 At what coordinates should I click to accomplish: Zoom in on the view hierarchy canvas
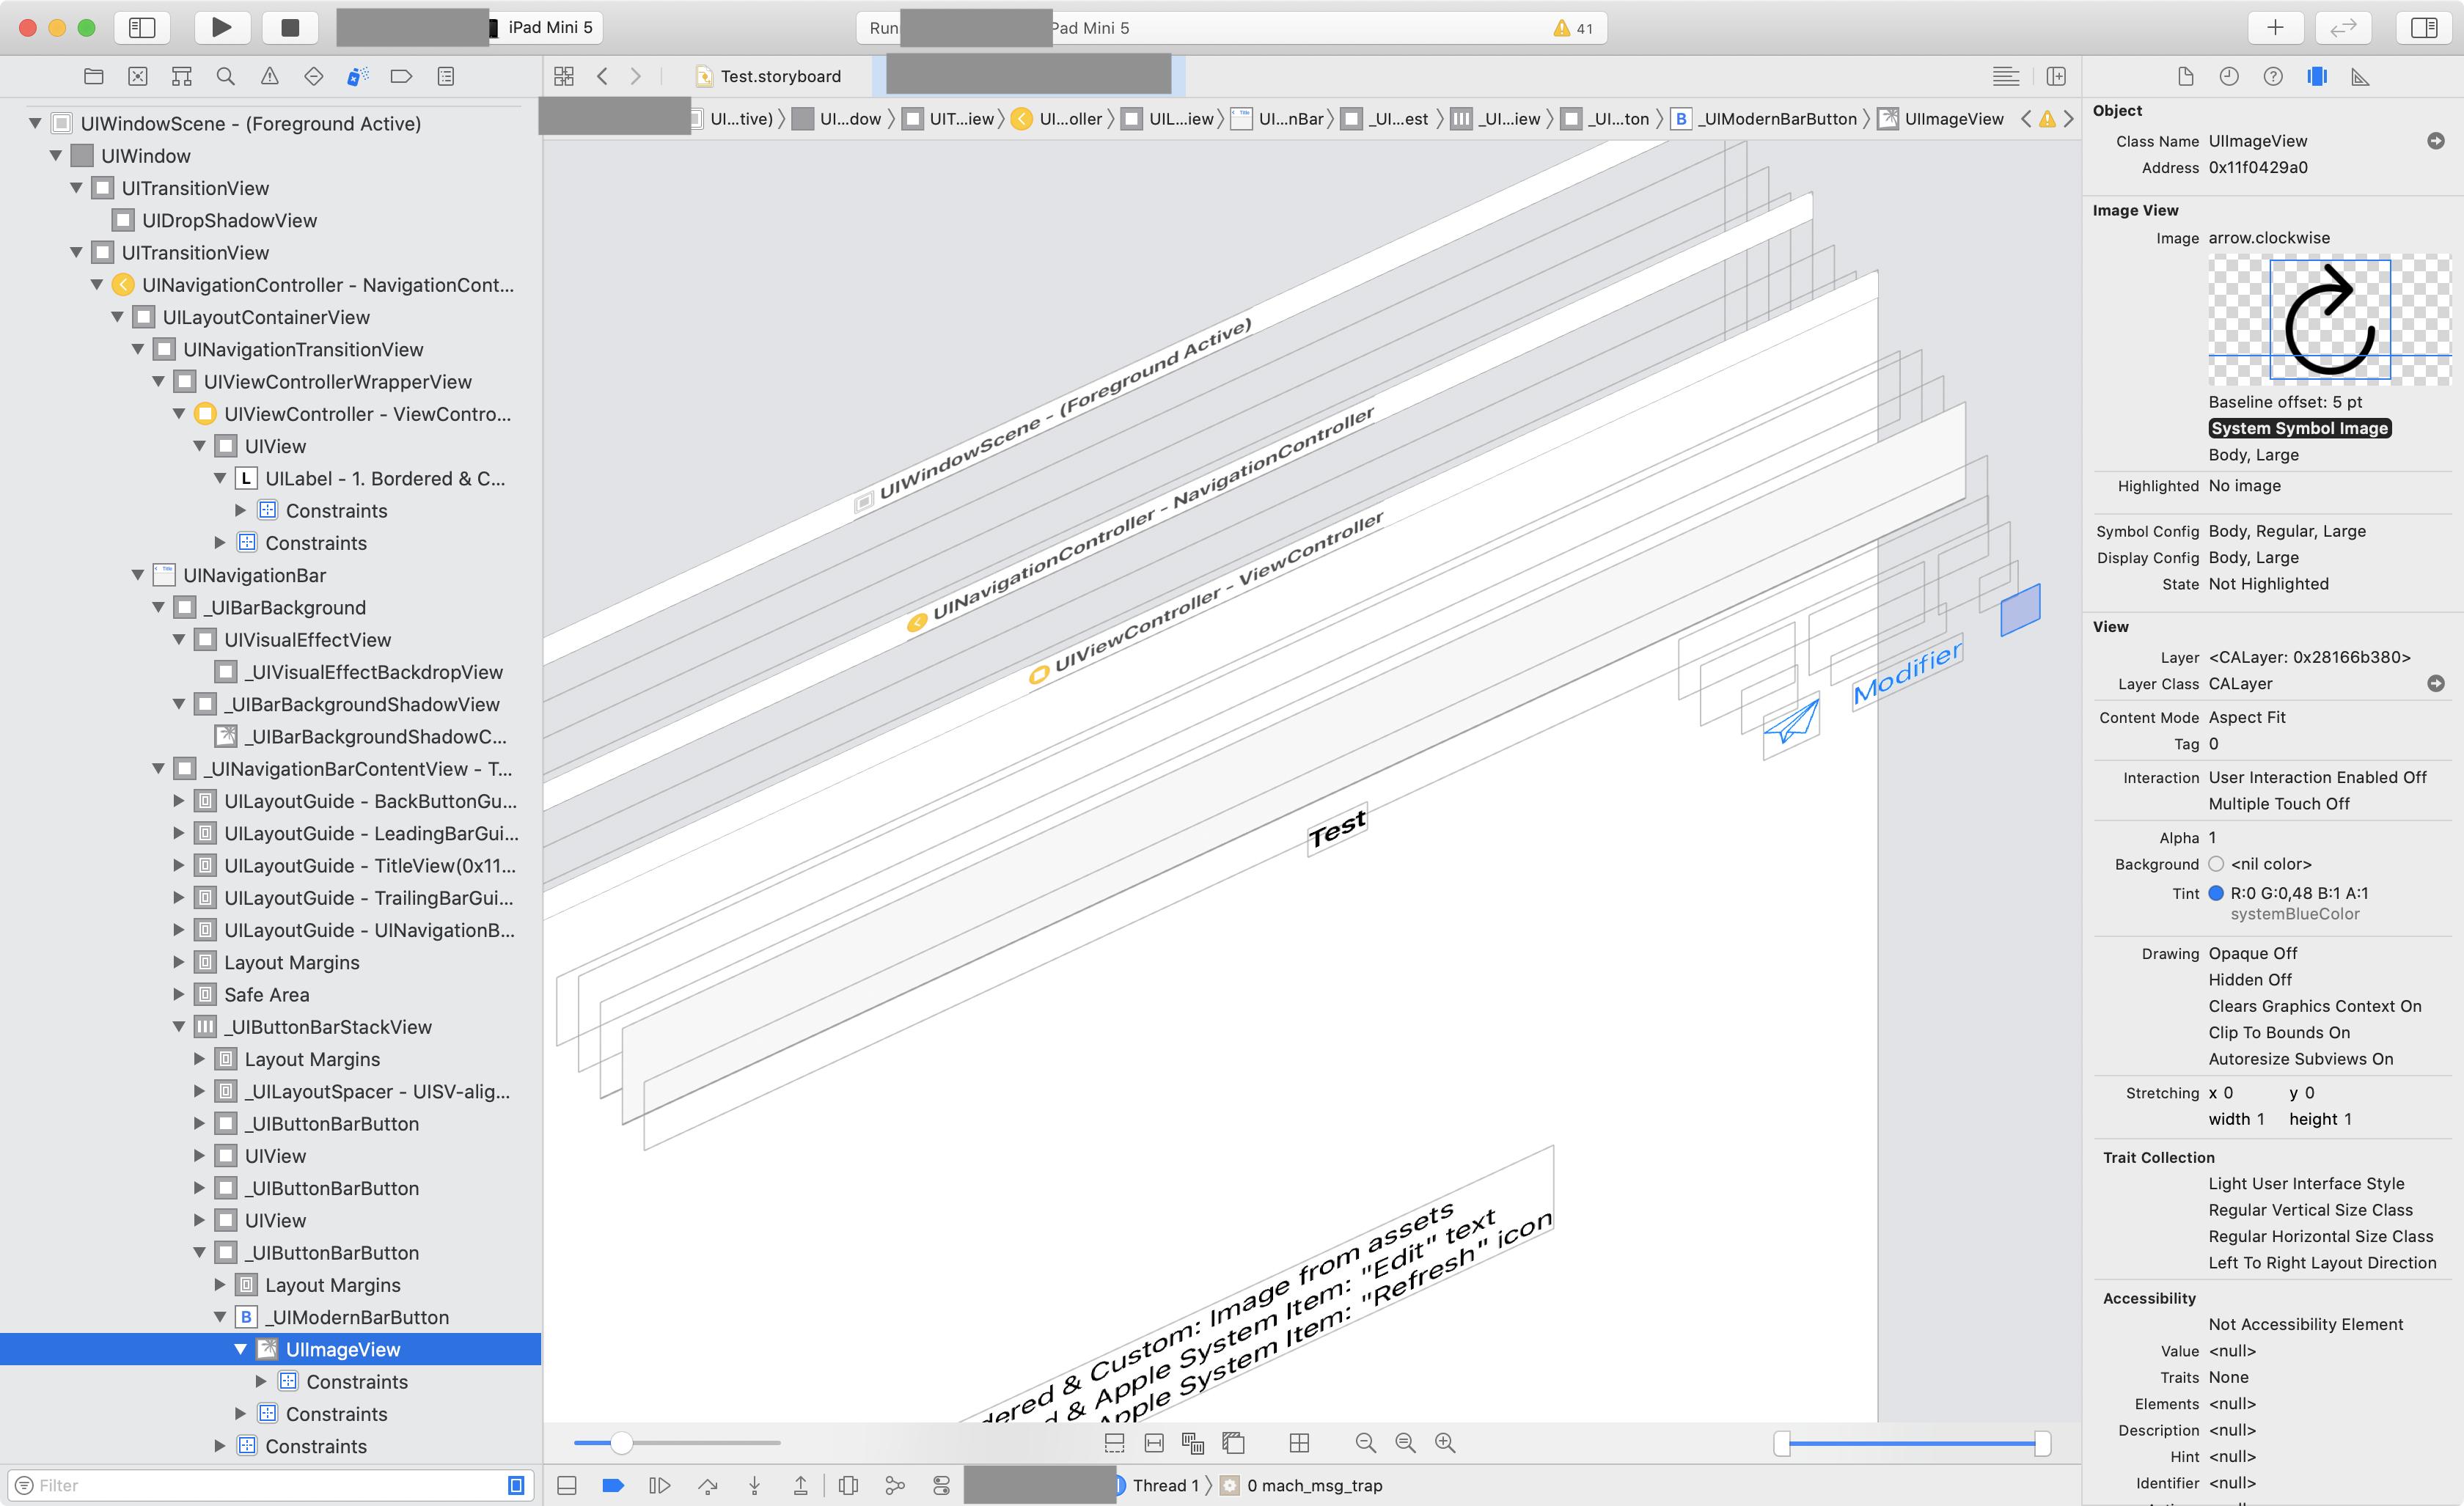click(1444, 1442)
